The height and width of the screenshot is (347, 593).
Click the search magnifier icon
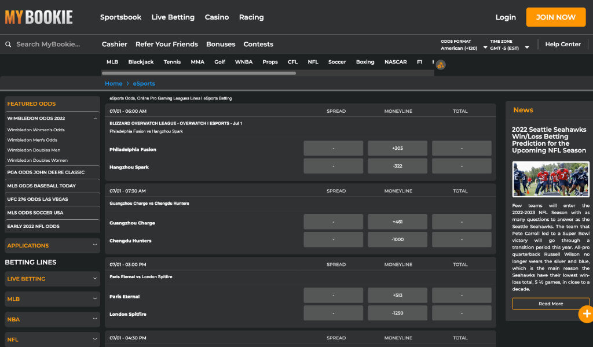pos(8,44)
